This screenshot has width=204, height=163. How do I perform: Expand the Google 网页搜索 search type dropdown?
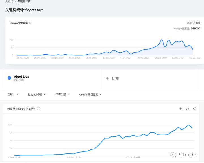tap(90, 95)
